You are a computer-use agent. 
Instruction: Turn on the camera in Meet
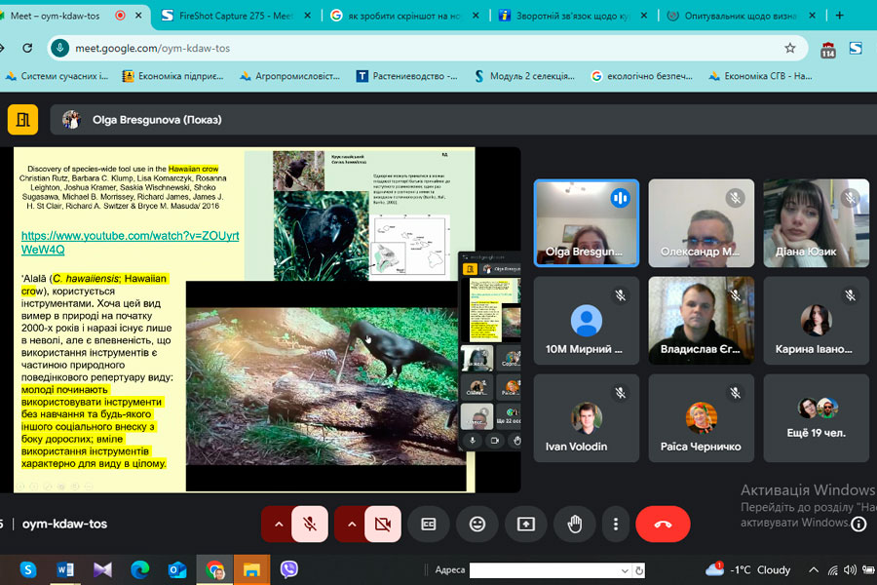click(382, 524)
